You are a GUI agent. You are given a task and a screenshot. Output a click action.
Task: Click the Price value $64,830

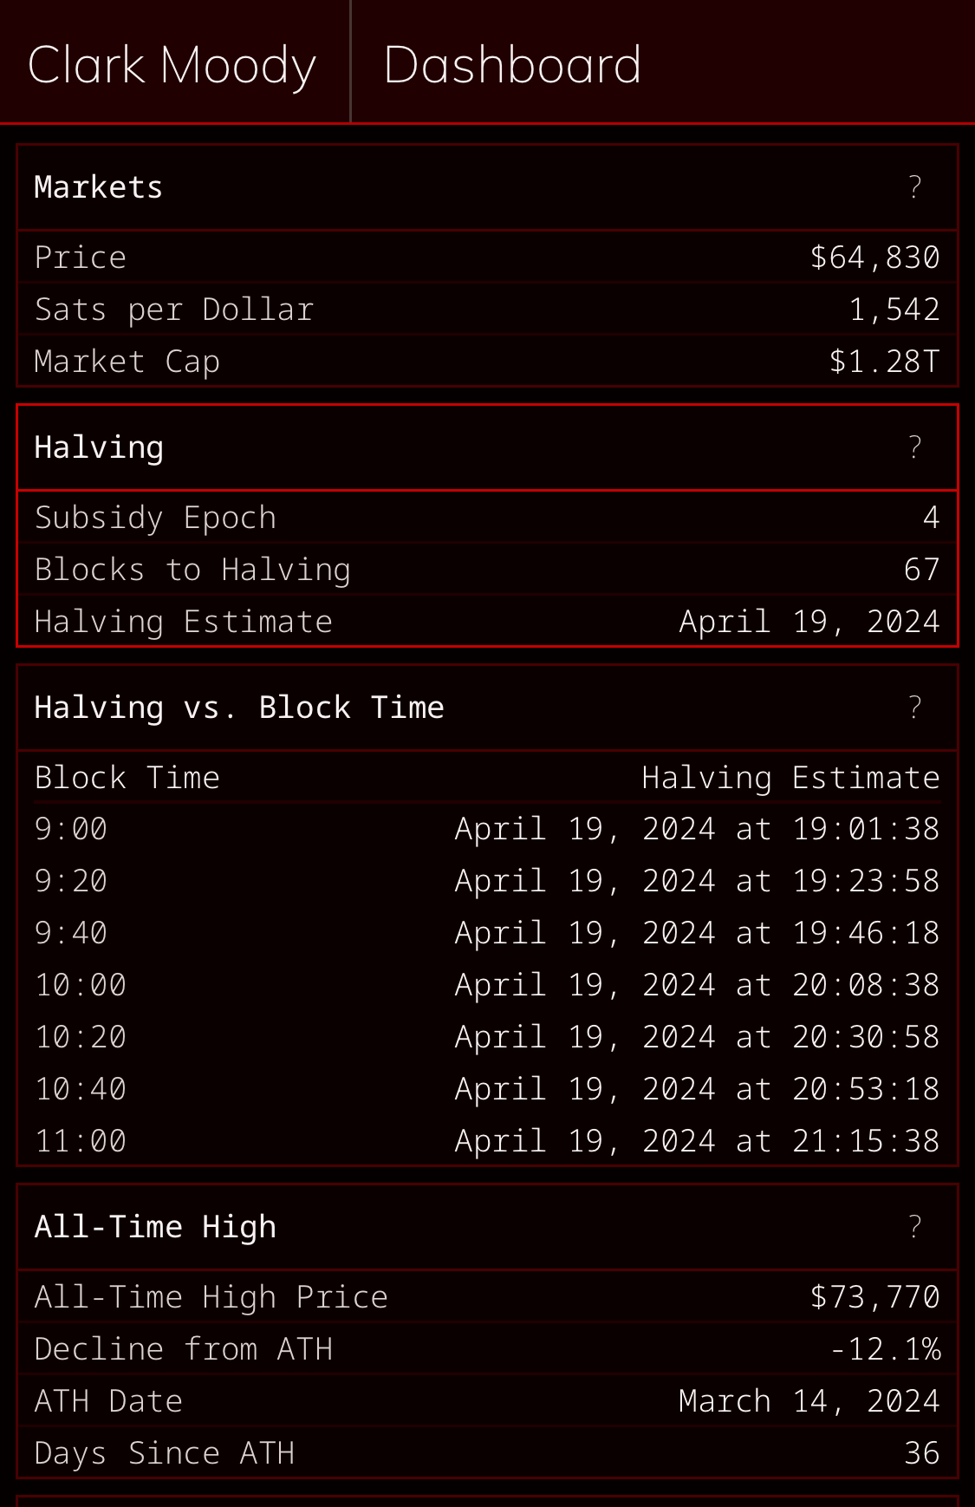coord(874,258)
